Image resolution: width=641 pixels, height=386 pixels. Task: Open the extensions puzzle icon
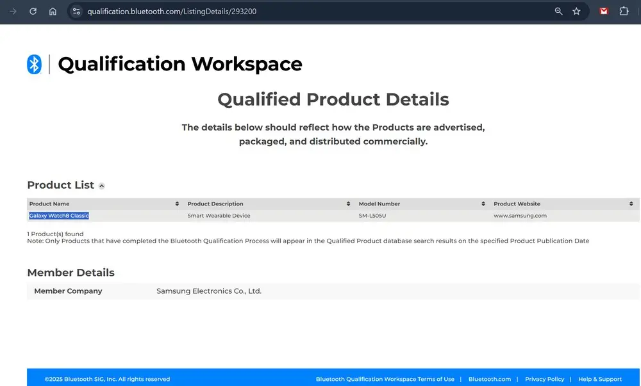(624, 12)
